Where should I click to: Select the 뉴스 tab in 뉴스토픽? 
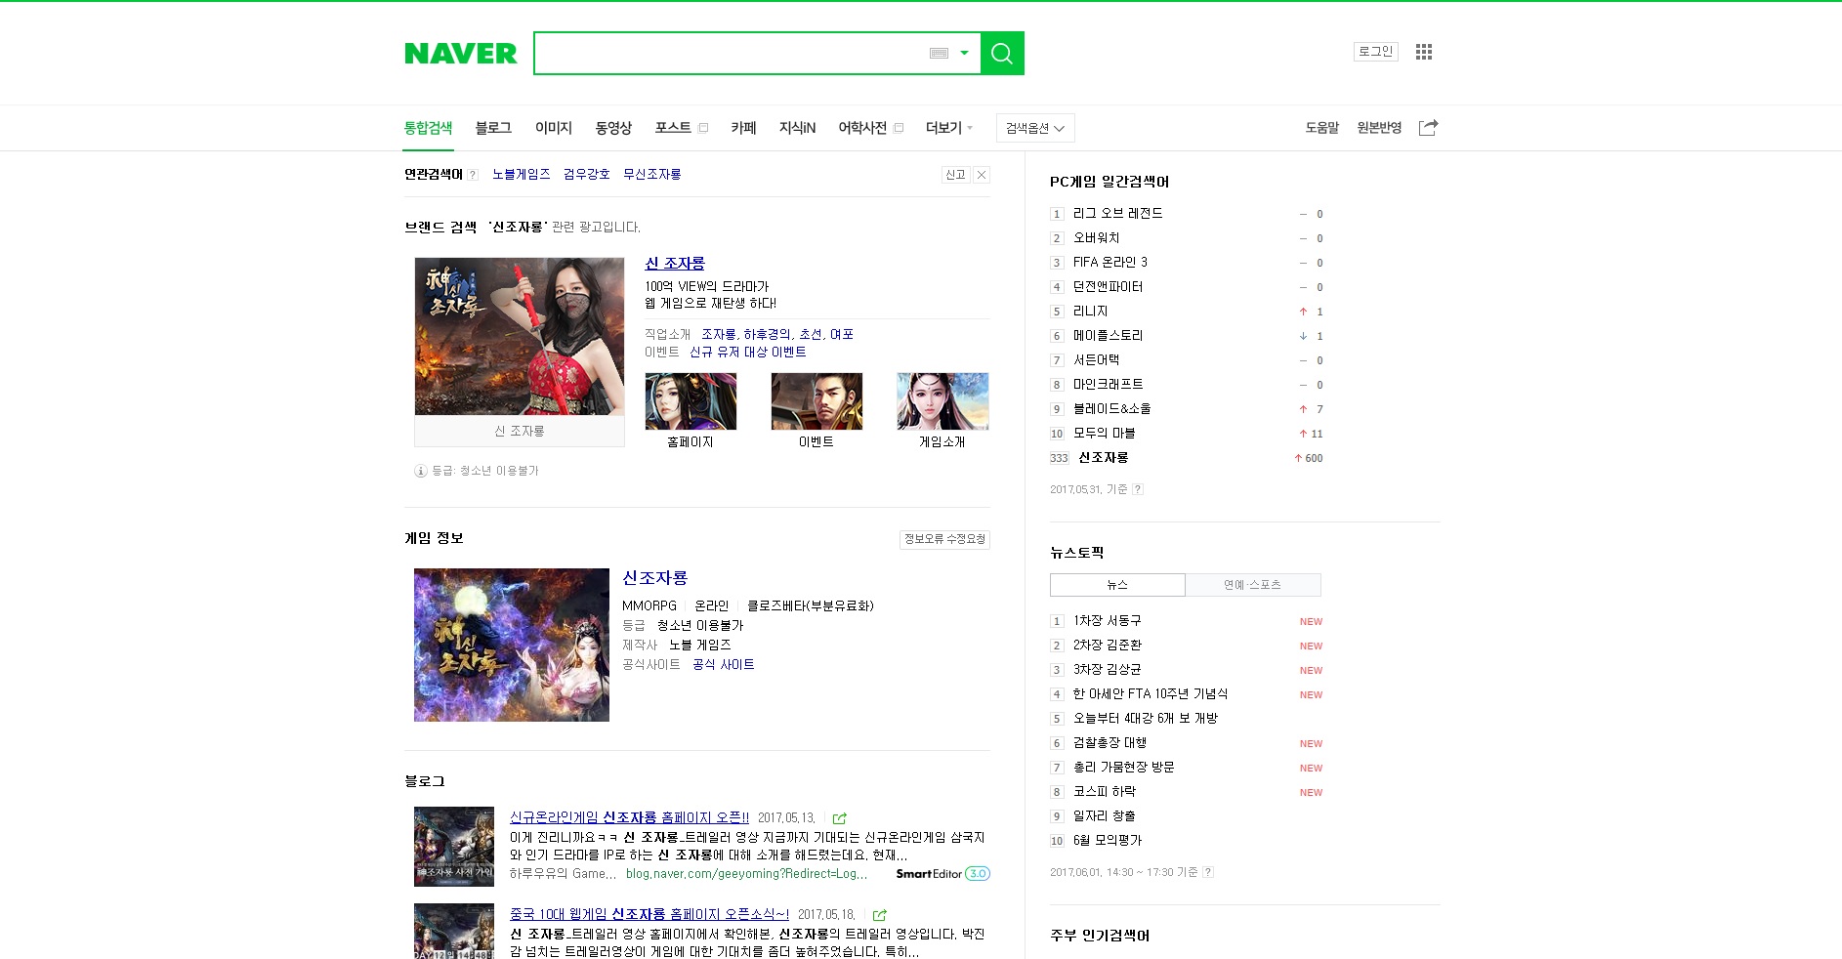pos(1117,585)
